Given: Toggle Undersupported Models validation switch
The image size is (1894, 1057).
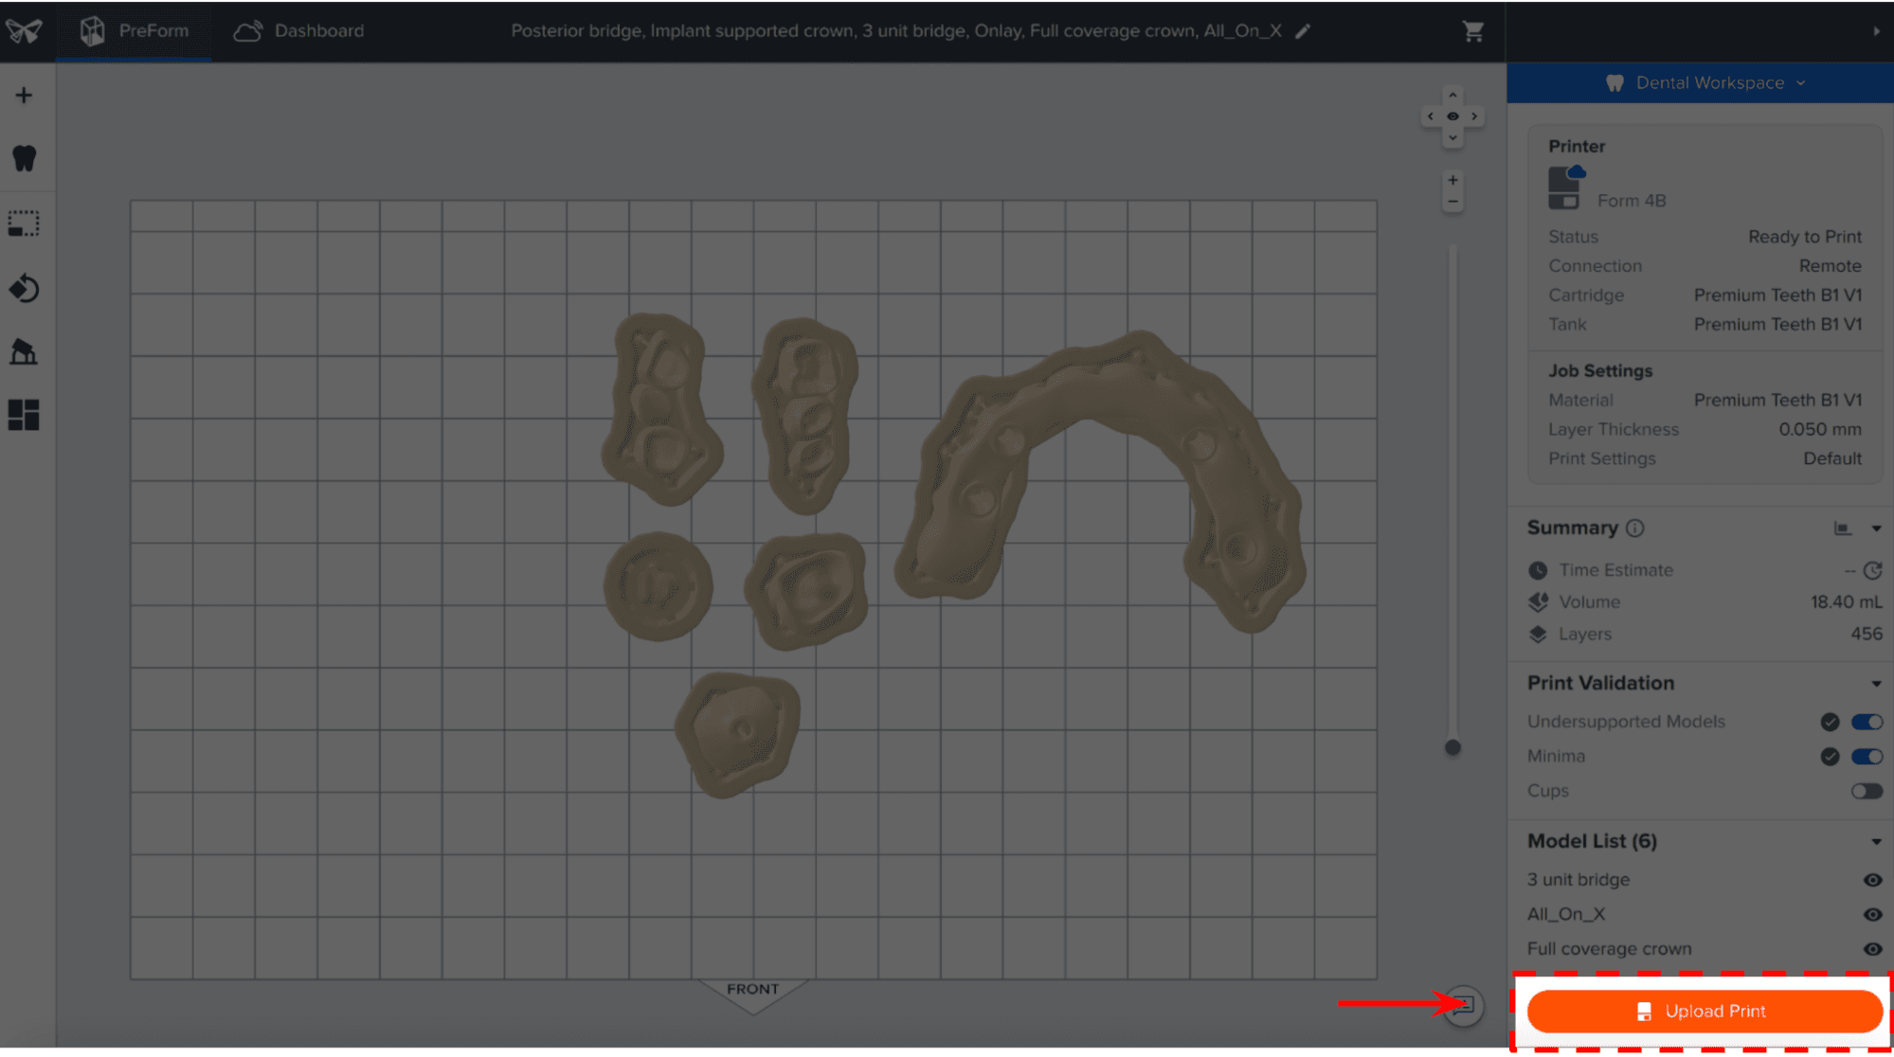Looking at the screenshot, I should (x=1867, y=722).
